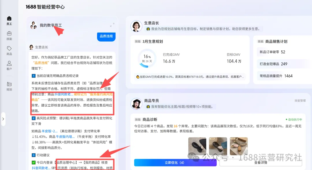This screenshot has width=312, height=170.
Task: Click the 16% GMV progress ring
Action: (x=147, y=58)
